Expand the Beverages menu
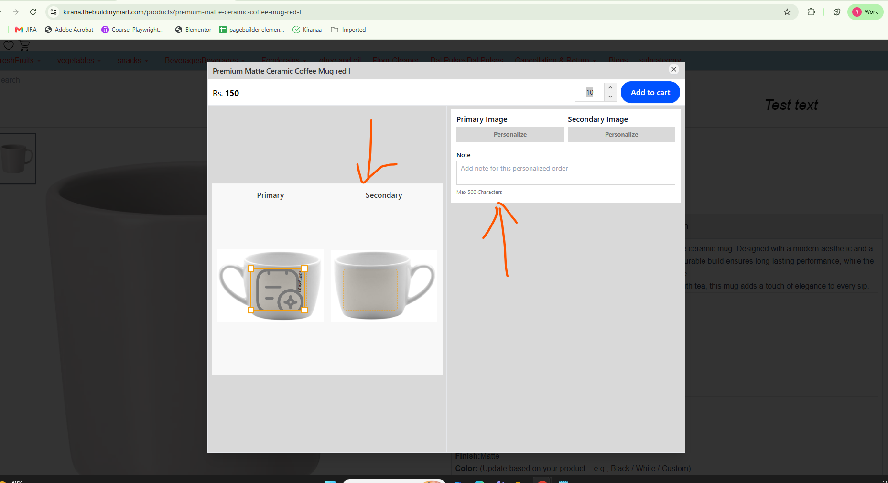The image size is (888, 483). pos(204,61)
